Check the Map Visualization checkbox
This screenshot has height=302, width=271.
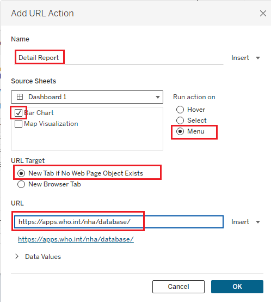pyautogui.click(x=19, y=124)
